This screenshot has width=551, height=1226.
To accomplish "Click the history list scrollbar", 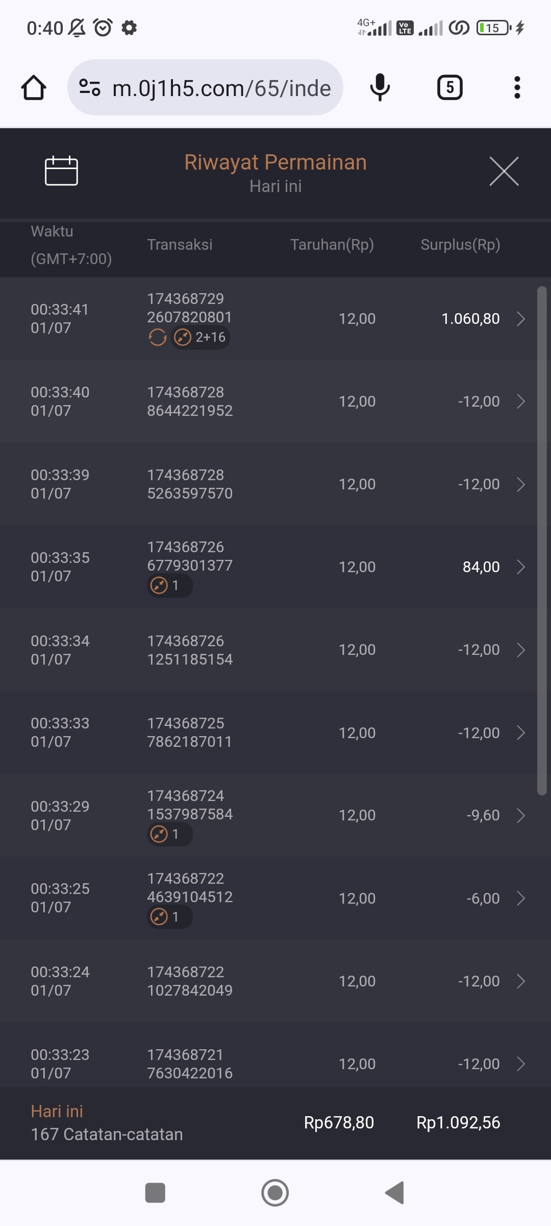I will 542,540.
